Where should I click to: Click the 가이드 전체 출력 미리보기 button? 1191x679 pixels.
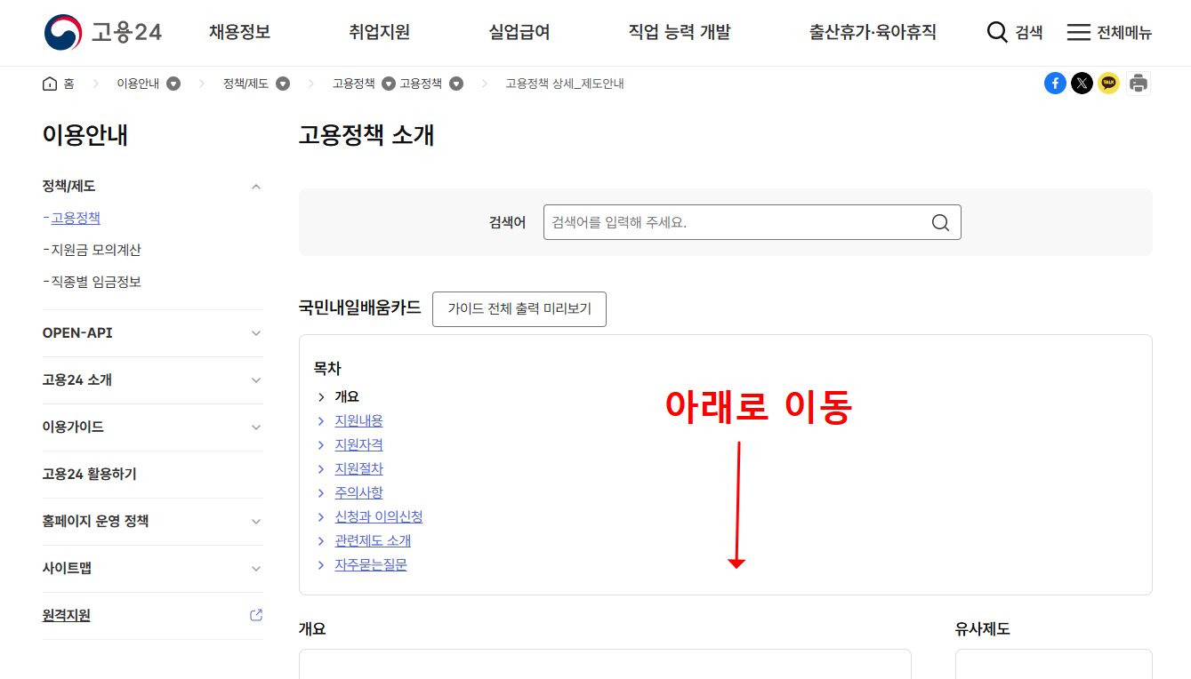pos(519,309)
